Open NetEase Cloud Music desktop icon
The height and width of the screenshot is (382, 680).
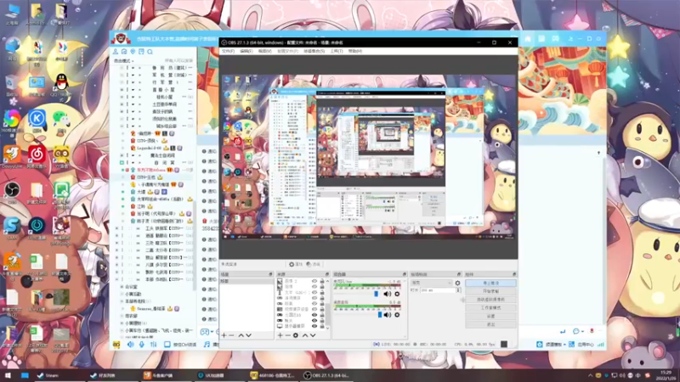pos(37,156)
